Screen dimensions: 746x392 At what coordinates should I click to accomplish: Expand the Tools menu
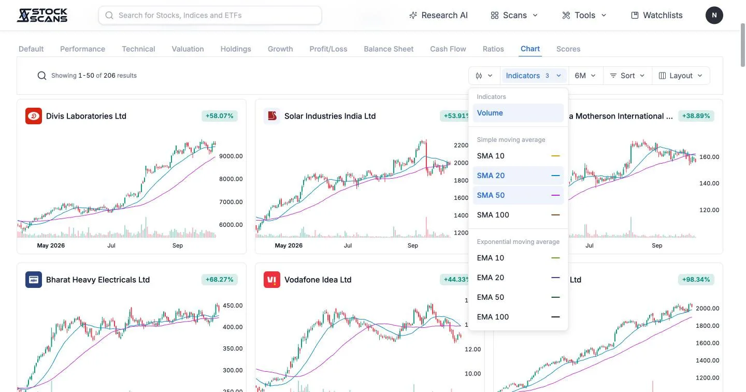(584, 16)
